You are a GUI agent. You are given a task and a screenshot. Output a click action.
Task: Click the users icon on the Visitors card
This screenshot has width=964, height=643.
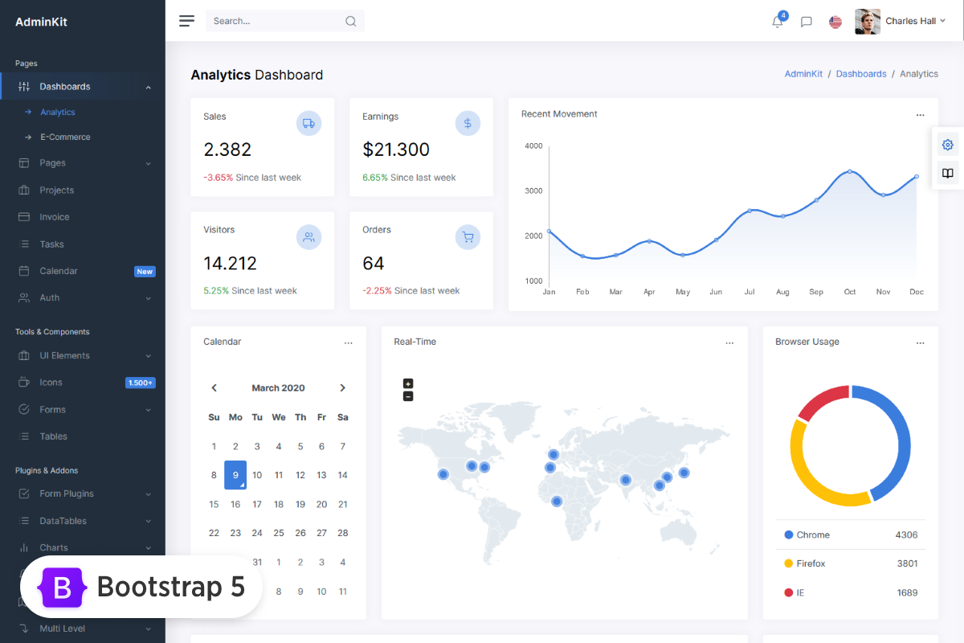click(x=308, y=236)
